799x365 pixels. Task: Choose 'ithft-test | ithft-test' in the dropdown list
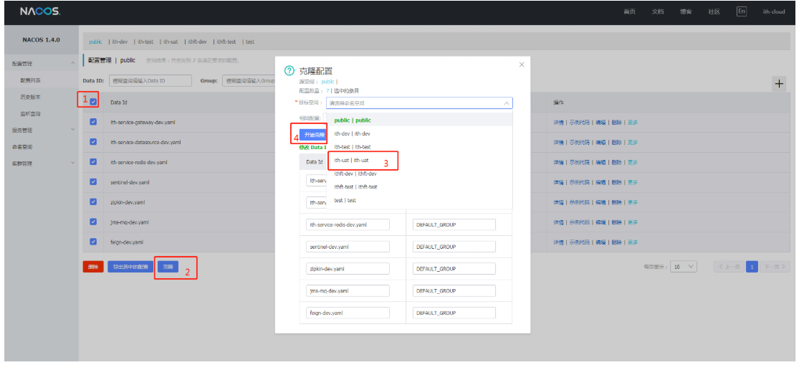[419, 186]
